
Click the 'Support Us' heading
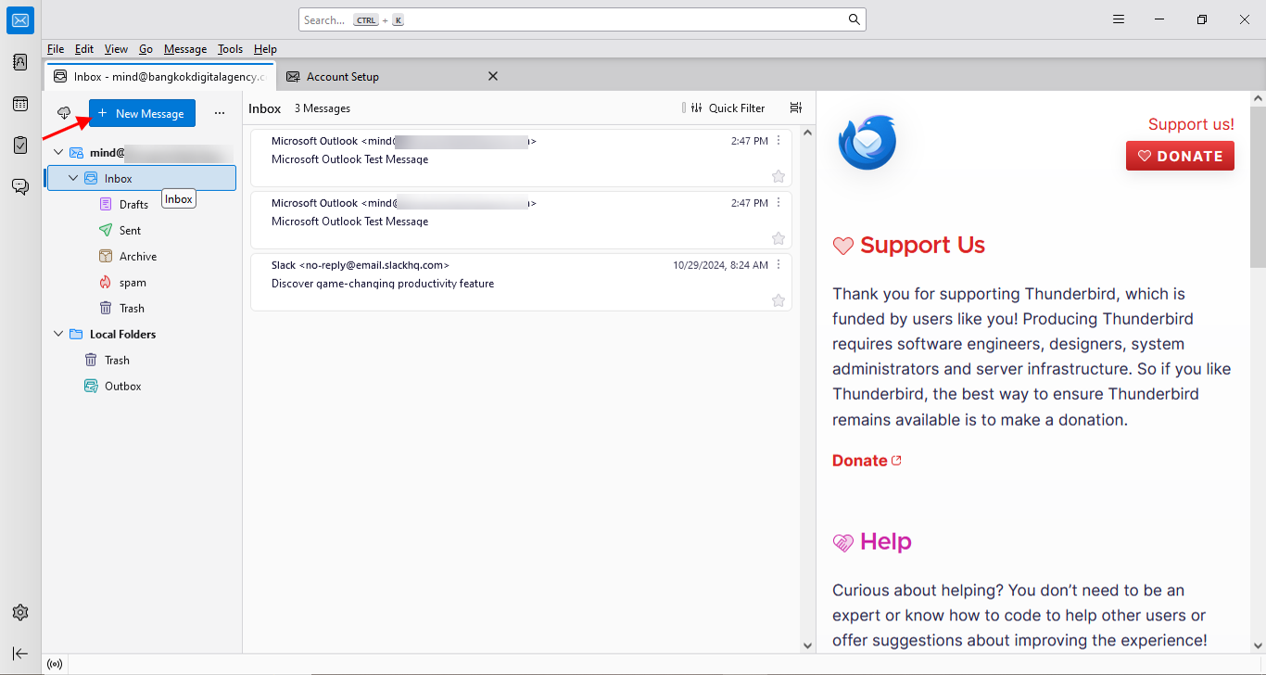pyautogui.click(x=922, y=246)
